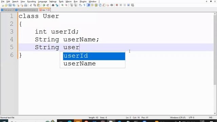Toggle file Monitoring eye icon
Image resolution: width=217 pixels, height=122 pixels.
tap(112, 5)
